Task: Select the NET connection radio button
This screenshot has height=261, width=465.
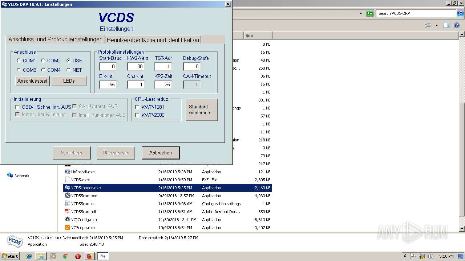Action: click(x=68, y=70)
